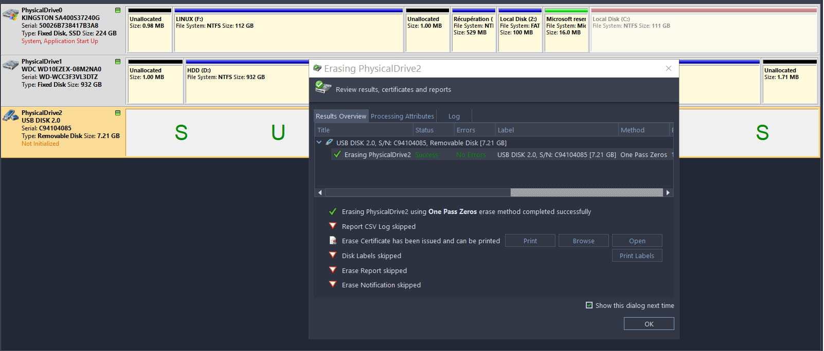Open the Log tab
This screenshot has height=351, width=824.
coord(454,116)
